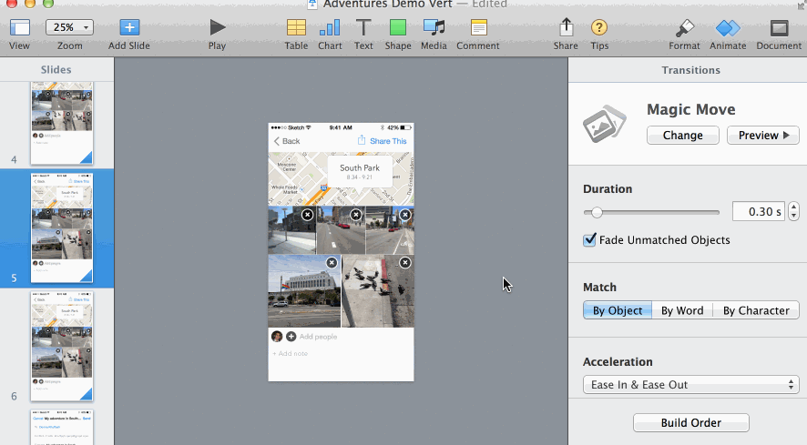Image resolution: width=807 pixels, height=445 pixels.
Task: Open the Media browser icon
Action: [x=434, y=28]
